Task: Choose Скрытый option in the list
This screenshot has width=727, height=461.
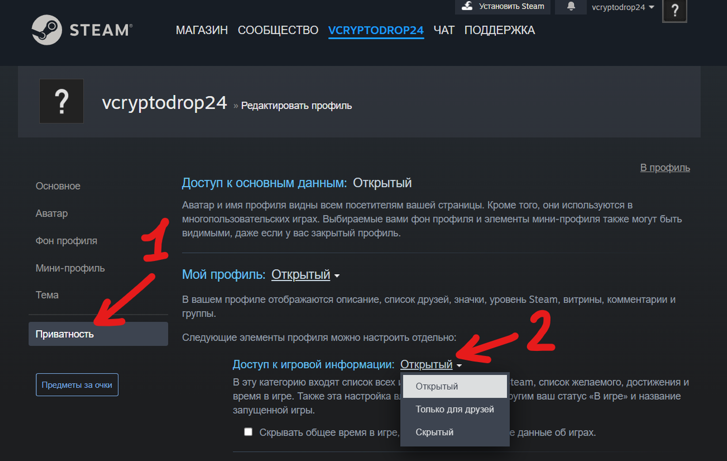Action: pos(455,432)
